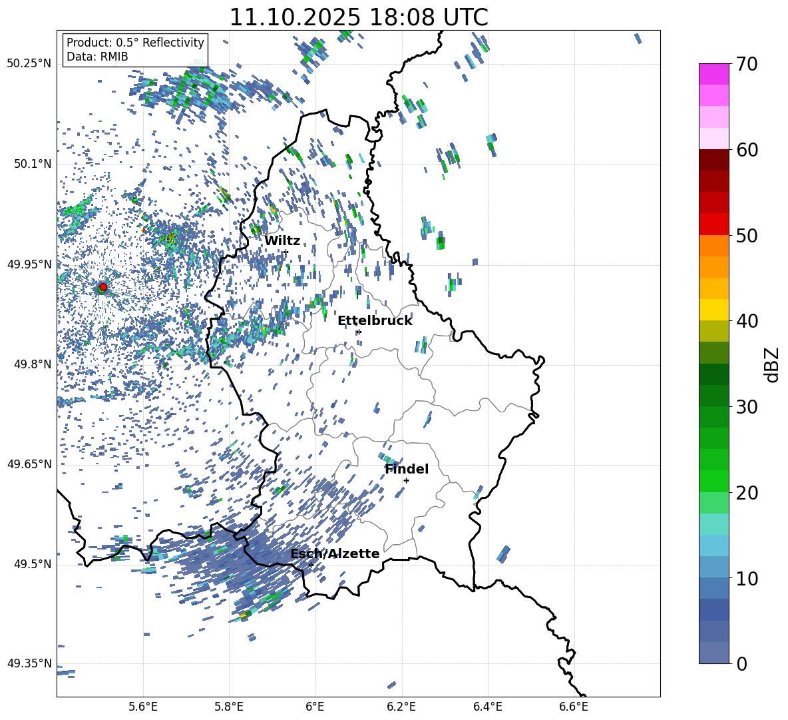
Task: Click the Ettelbruck city label
Action: point(375,321)
